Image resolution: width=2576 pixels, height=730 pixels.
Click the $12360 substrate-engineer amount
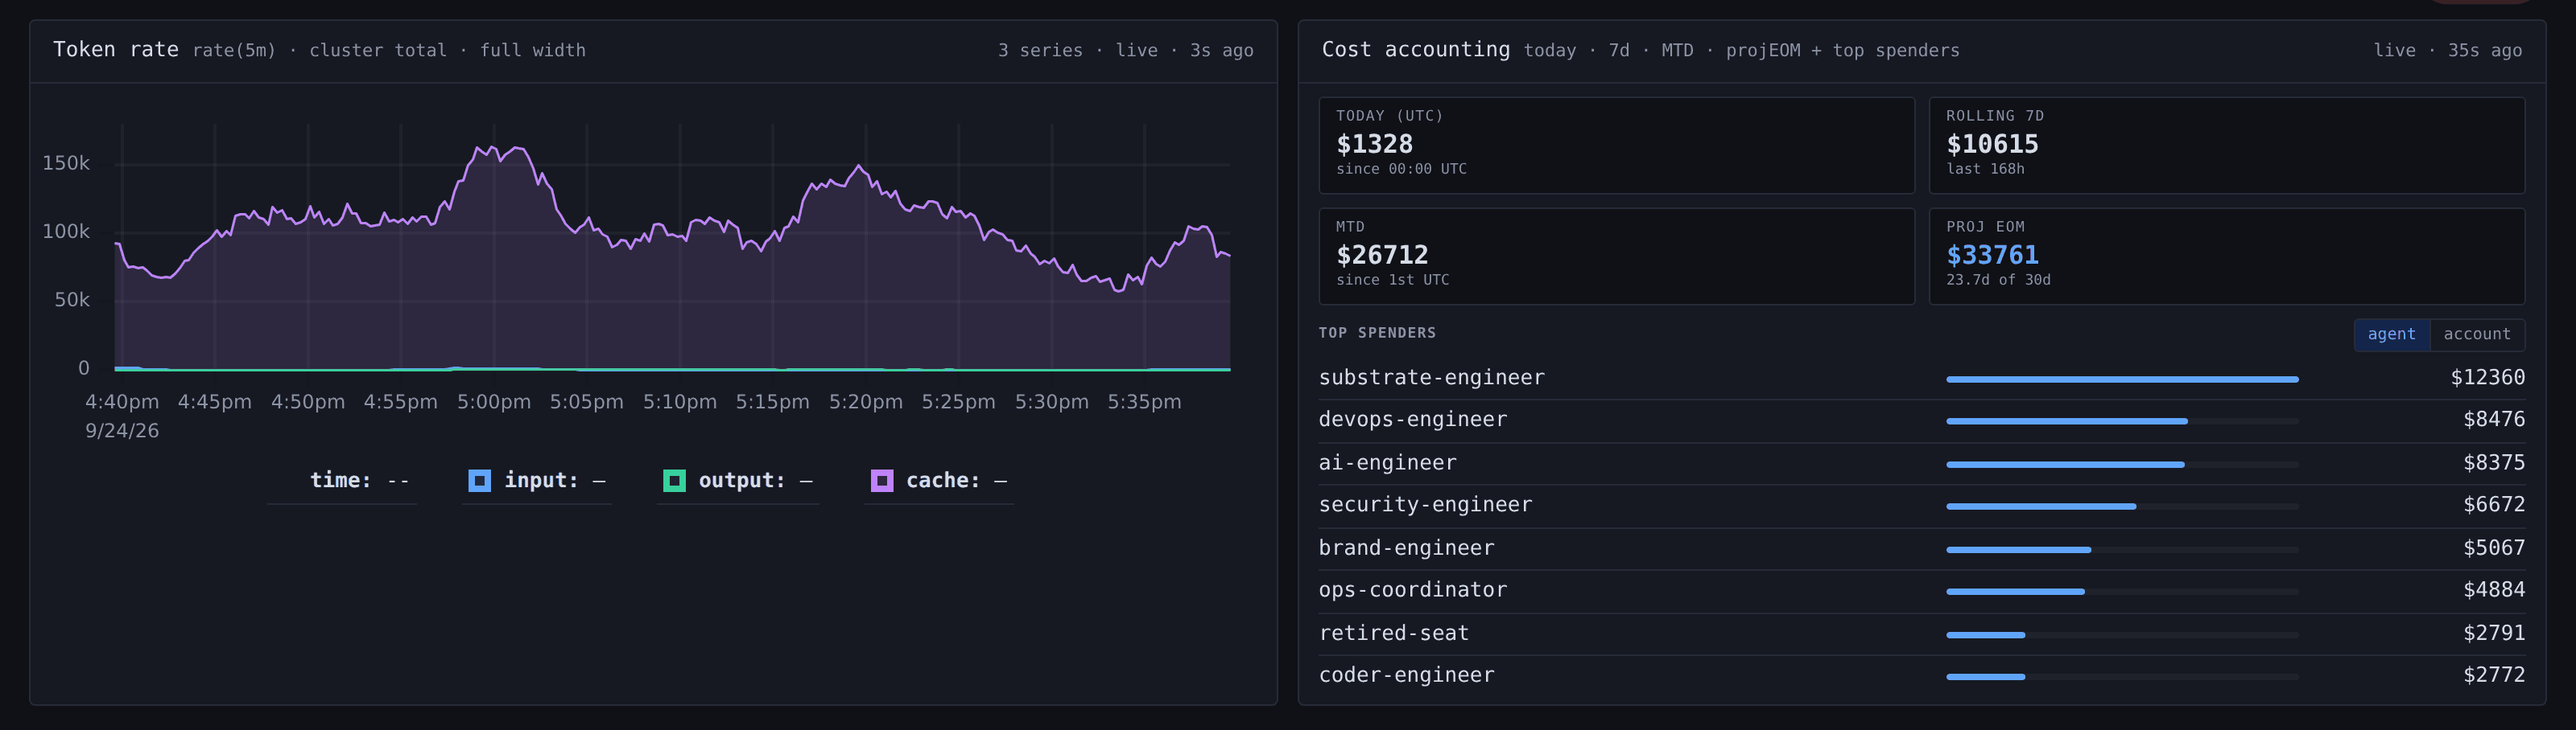coord(2487,378)
